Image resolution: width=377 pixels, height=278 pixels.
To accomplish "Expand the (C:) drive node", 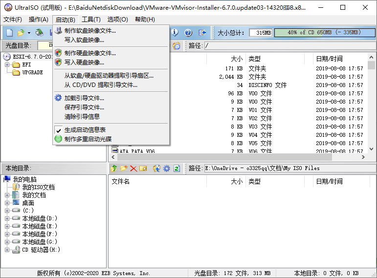I will pos(7,211).
